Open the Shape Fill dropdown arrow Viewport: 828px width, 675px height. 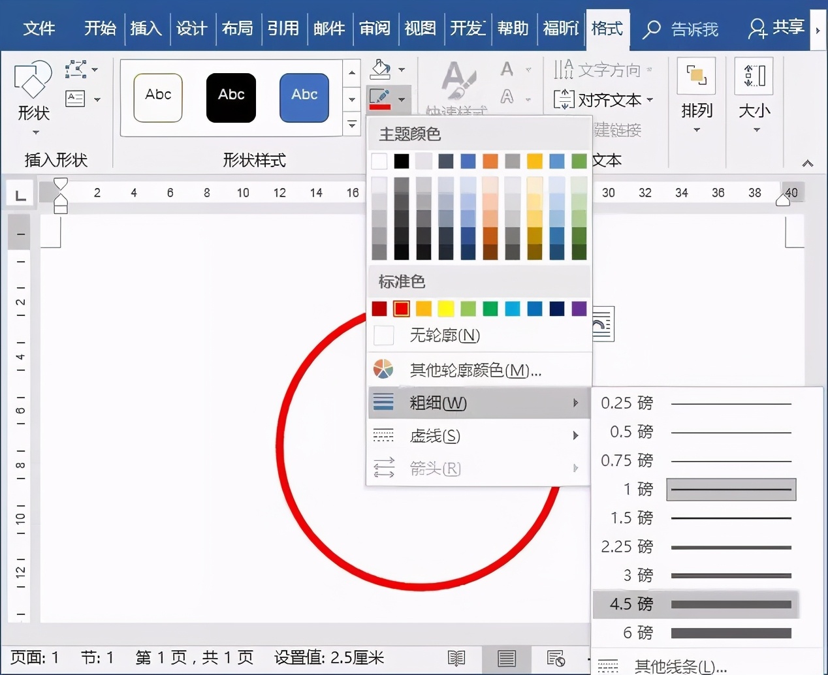point(402,69)
